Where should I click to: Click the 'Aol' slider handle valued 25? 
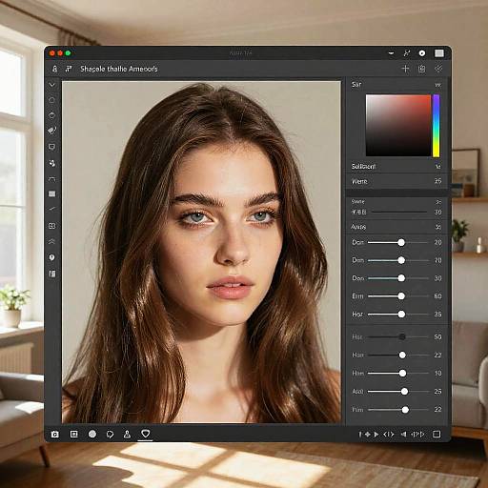(x=404, y=392)
